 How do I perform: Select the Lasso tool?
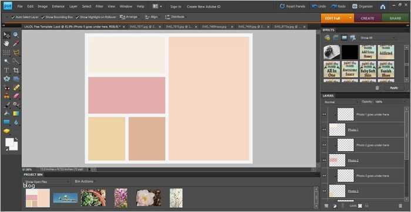(x=16, y=53)
